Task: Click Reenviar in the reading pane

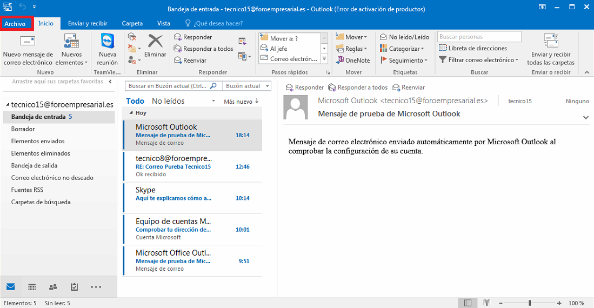Action: click(x=409, y=87)
